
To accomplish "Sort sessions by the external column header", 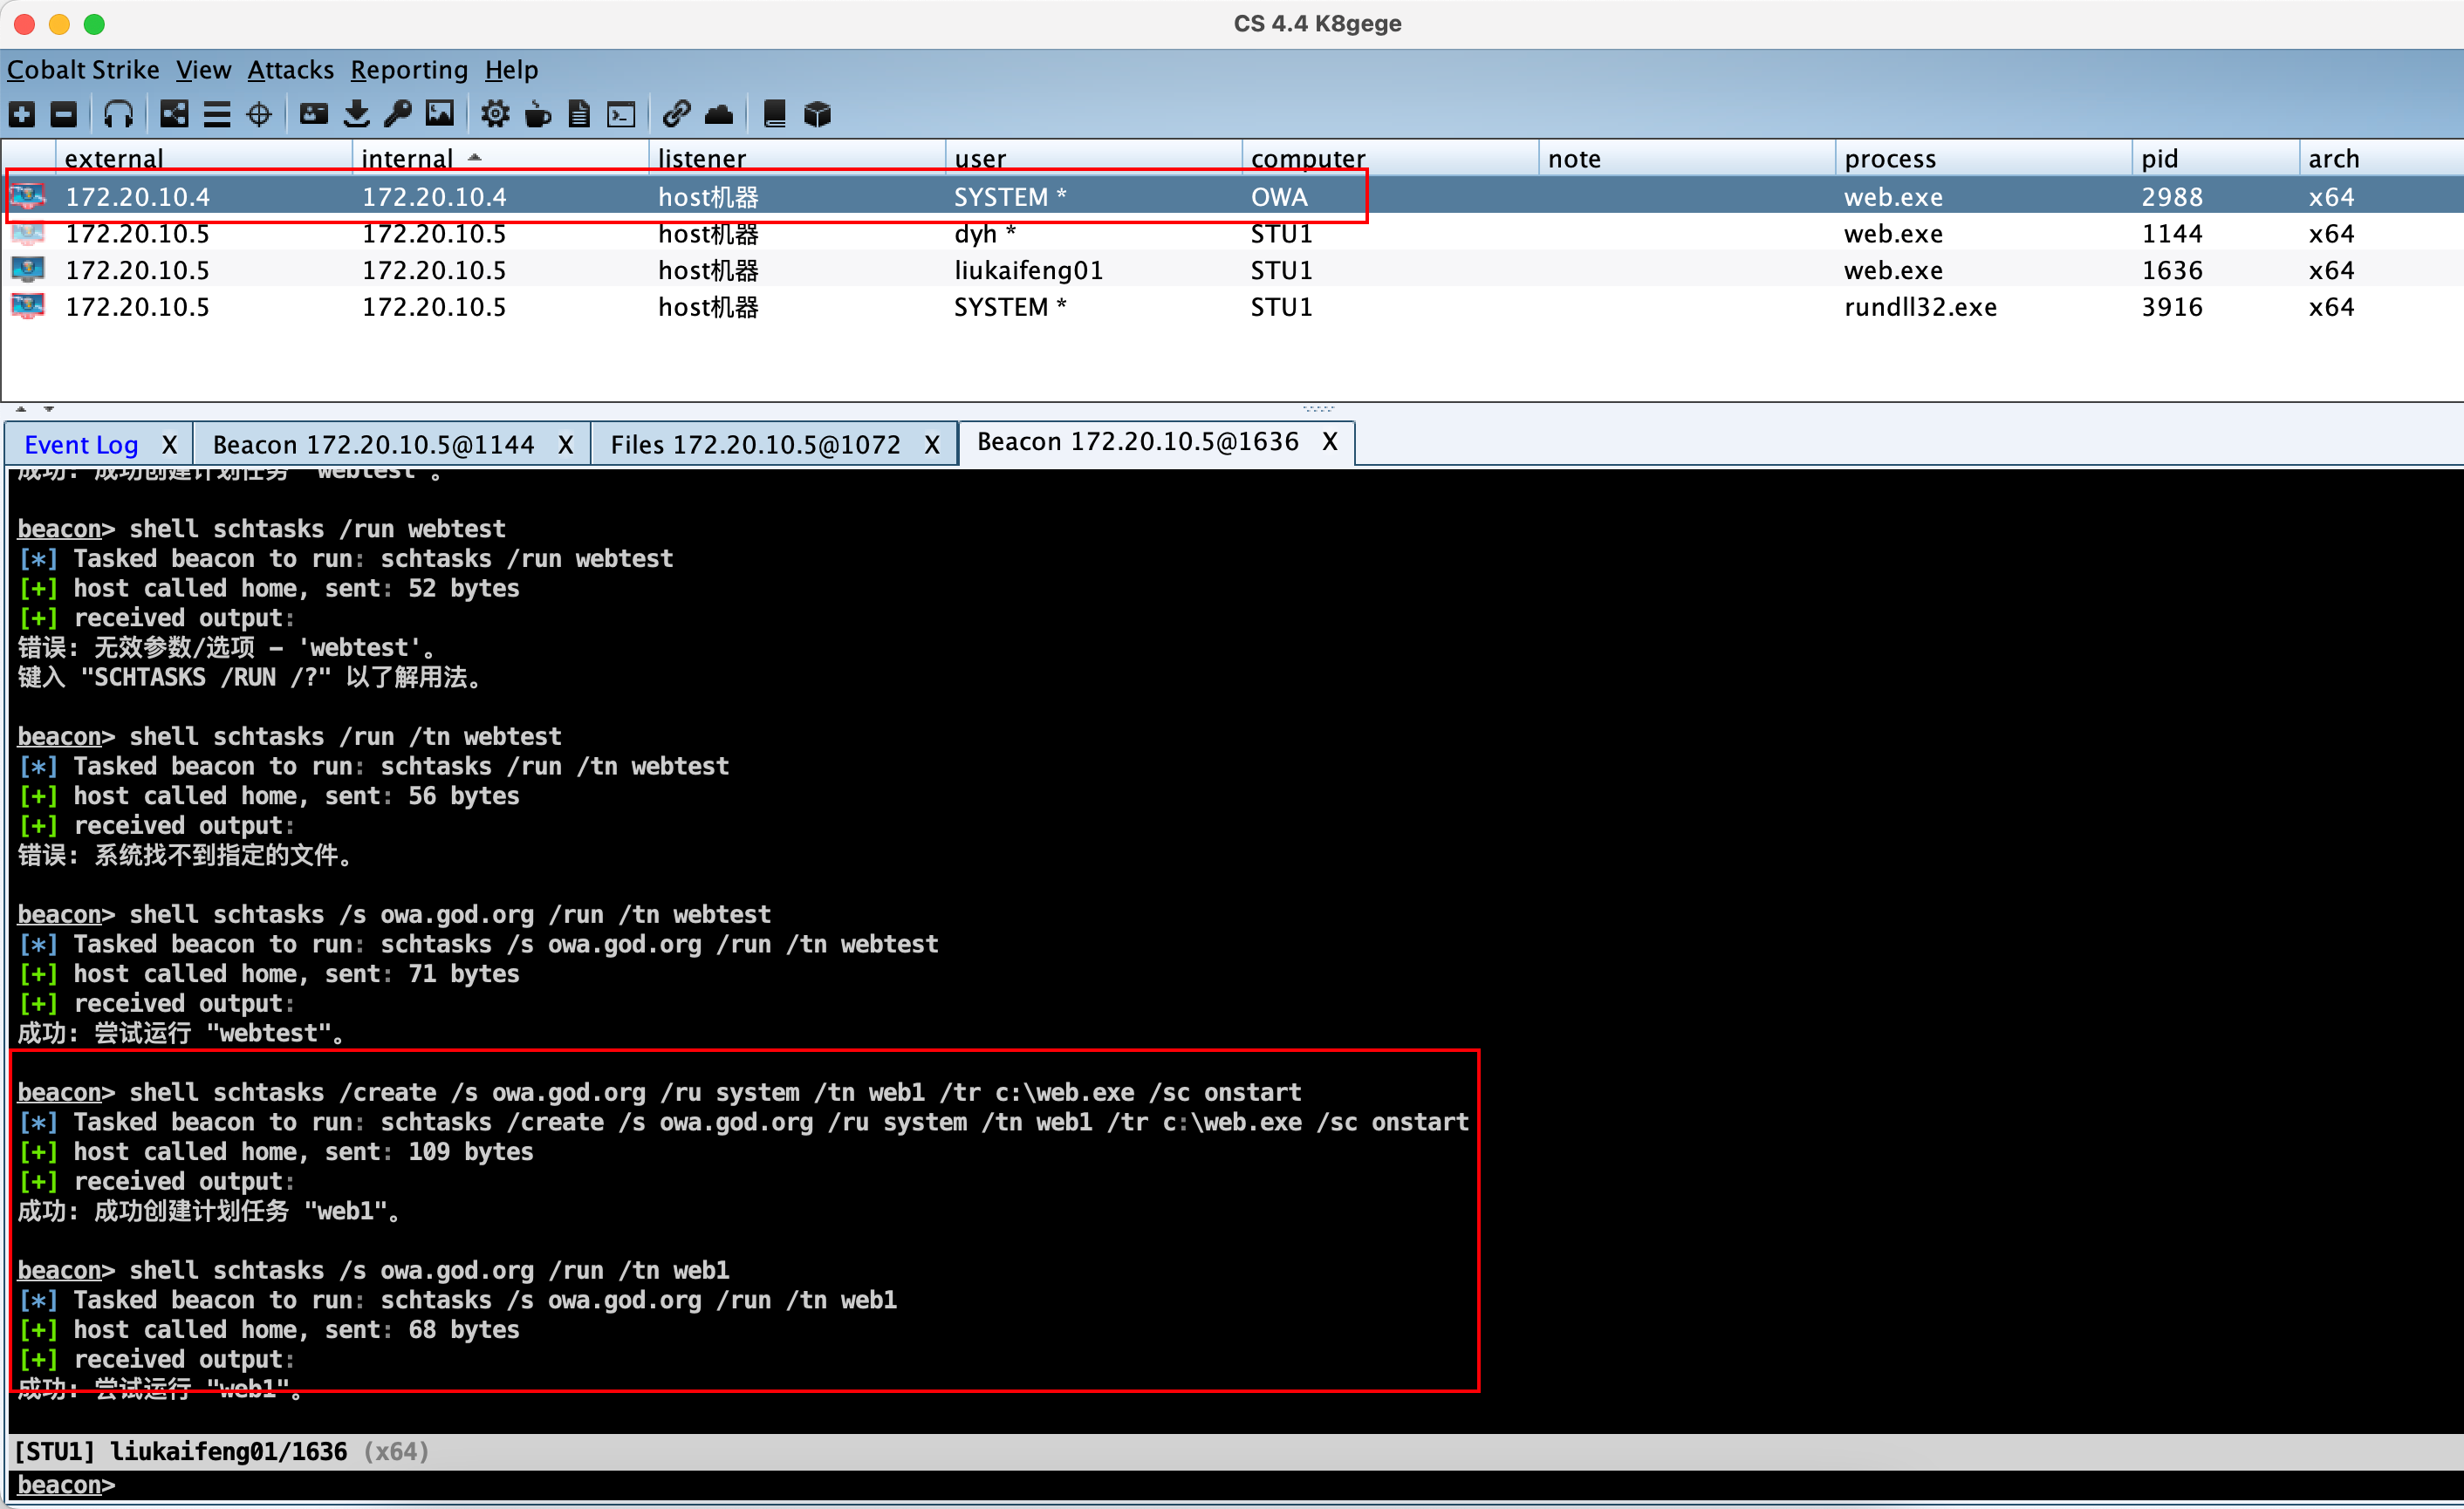I will pyautogui.click(x=203, y=158).
